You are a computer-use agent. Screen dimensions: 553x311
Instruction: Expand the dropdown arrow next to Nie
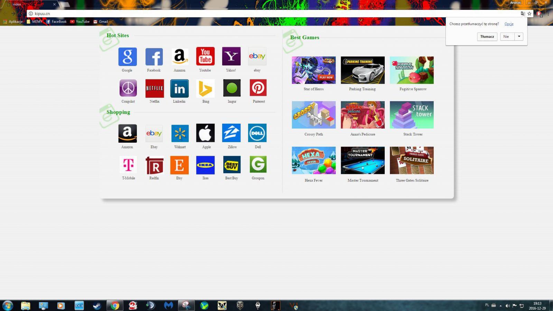[519, 37]
